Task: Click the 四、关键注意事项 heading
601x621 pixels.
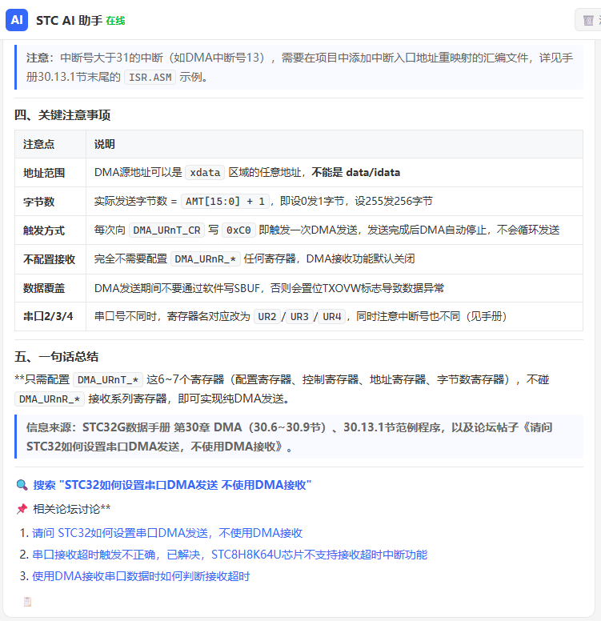Action: pos(62,115)
